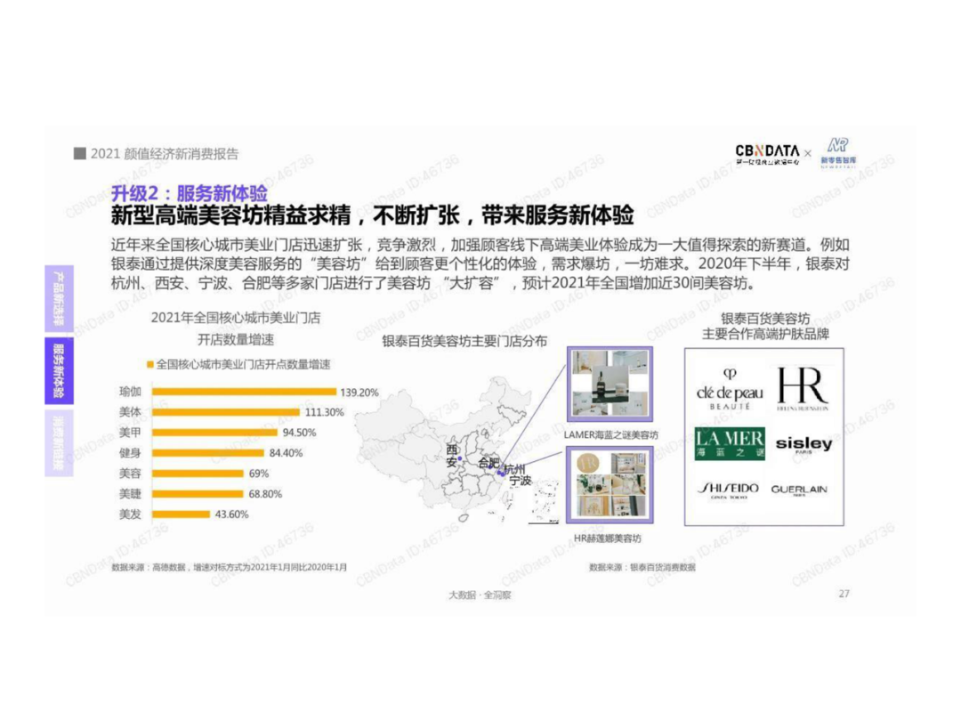Image resolution: width=961 pixels, height=721 pixels.
Task: Click the 43.60% value label
Action: [231, 514]
